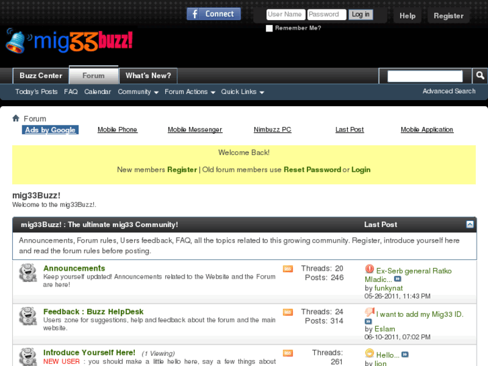Click the home icon beside Forum breadcrumb
Viewport: 488px width, 366px height.
click(x=16, y=118)
